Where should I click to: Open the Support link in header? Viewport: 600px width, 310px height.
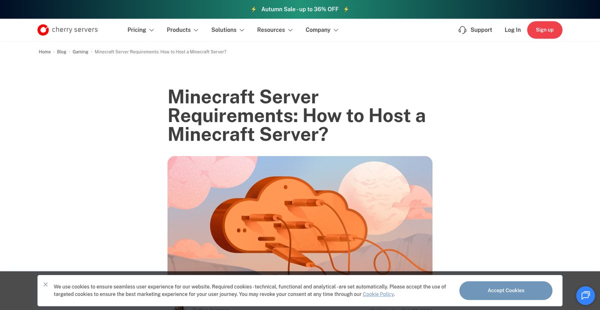point(481,30)
